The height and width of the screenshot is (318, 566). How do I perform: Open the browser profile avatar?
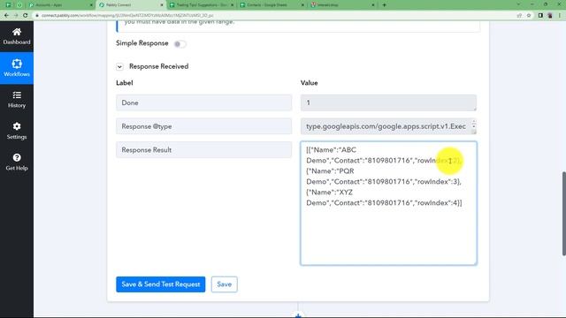pyautogui.click(x=550, y=16)
